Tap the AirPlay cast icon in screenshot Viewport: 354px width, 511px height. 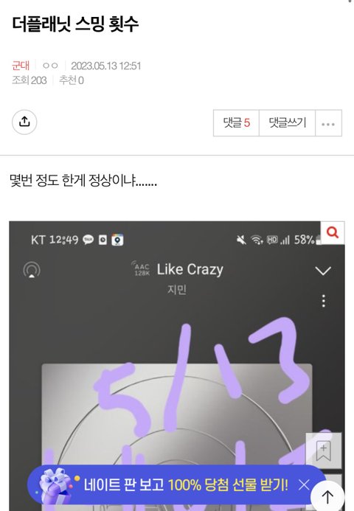tap(32, 270)
